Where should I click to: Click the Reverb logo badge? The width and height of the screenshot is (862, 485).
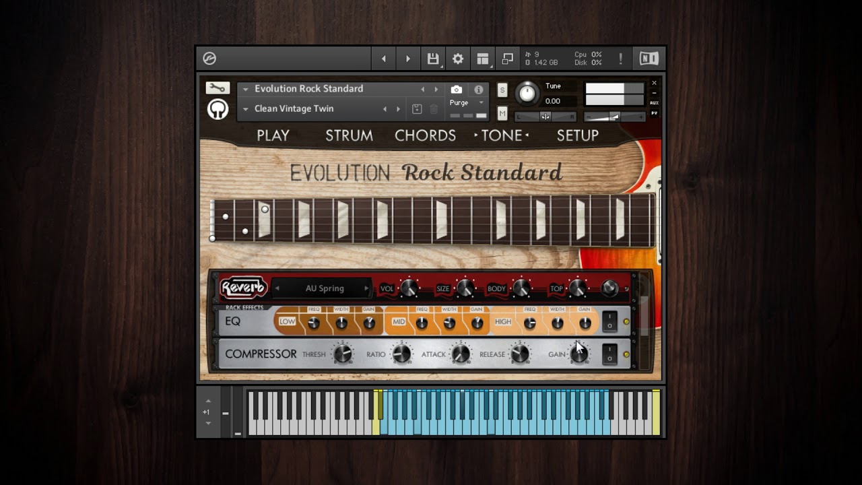coord(243,288)
